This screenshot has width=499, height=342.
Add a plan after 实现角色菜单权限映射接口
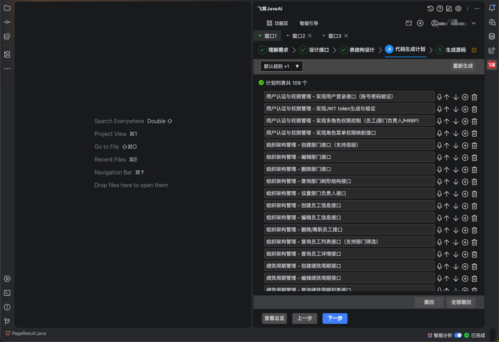click(465, 133)
